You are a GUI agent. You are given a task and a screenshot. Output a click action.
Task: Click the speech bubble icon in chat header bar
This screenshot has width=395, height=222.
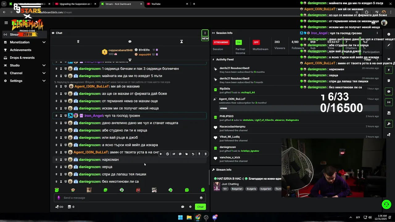pyautogui.click(x=130, y=42)
